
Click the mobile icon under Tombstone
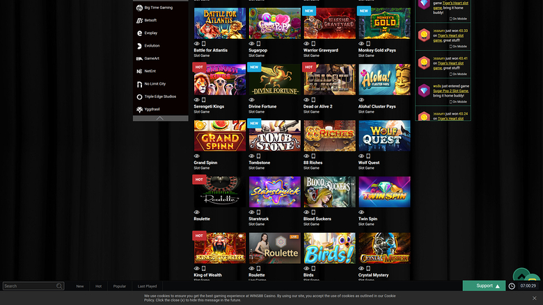(258, 156)
